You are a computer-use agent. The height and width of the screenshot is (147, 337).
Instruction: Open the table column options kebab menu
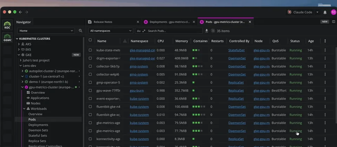pyautogui.click(x=325, y=41)
